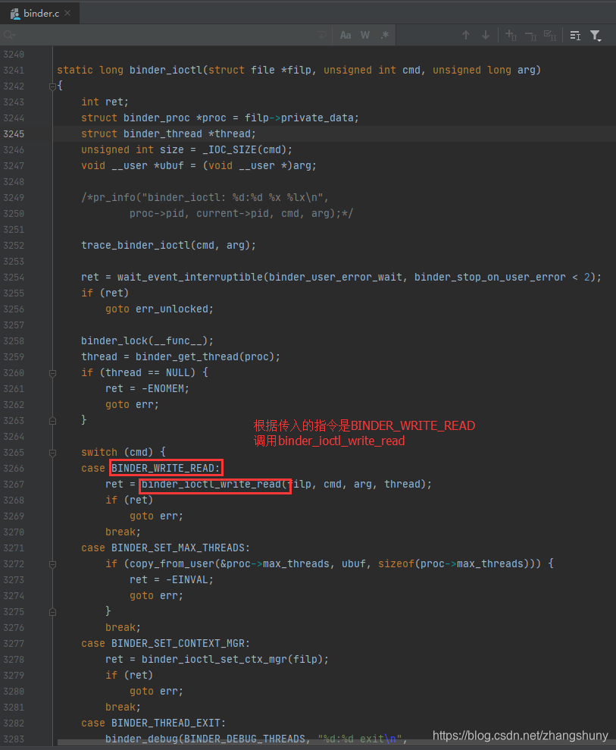Click 'wait_event_interruptible' function call
This screenshot has height=750, width=616.
tap(189, 277)
